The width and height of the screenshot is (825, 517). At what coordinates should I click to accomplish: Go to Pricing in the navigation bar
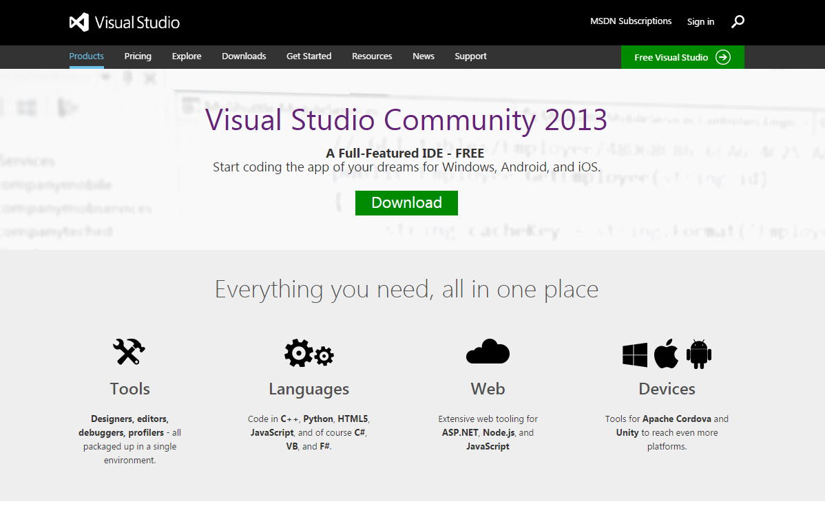tap(138, 56)
